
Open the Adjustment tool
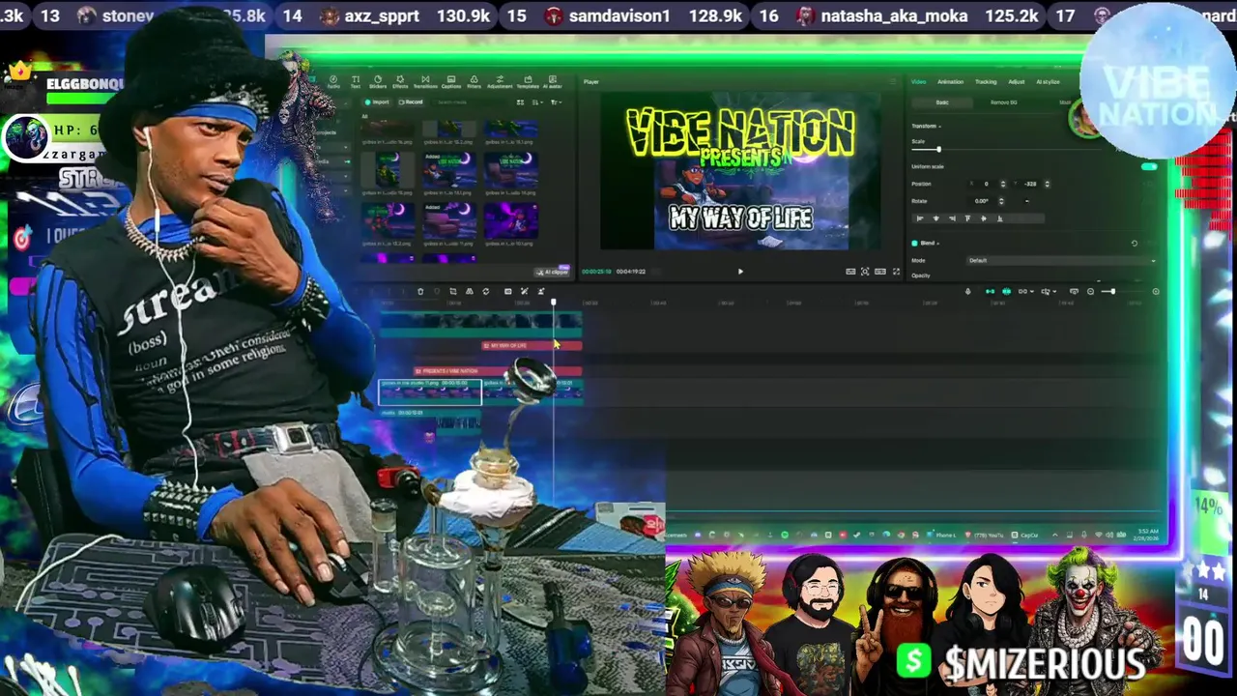(x=500, y=81)
